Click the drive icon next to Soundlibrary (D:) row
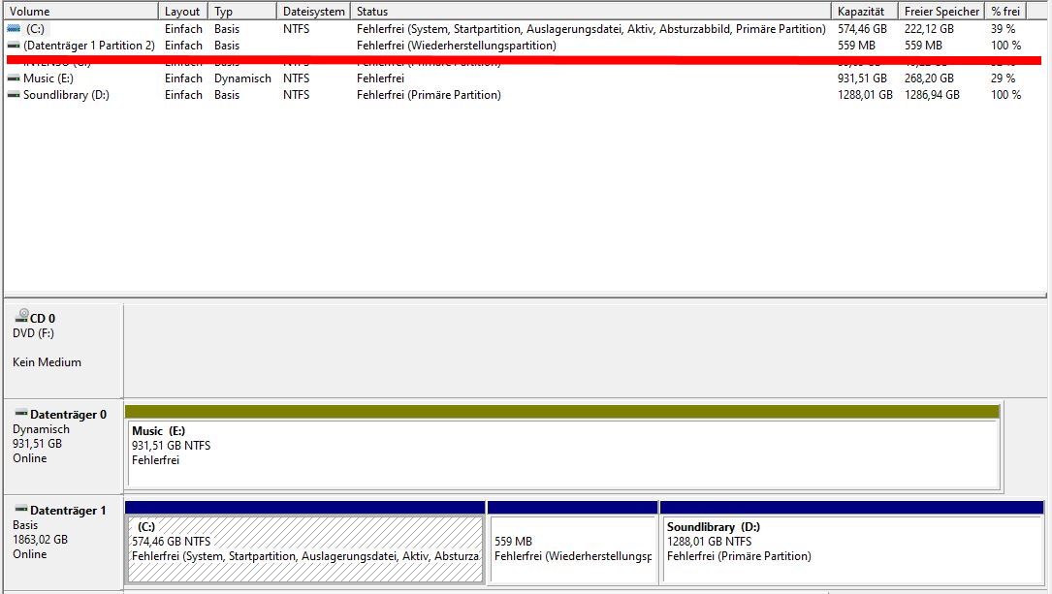The height and width of the screenshot is (594, 1052). pos(14,95)
